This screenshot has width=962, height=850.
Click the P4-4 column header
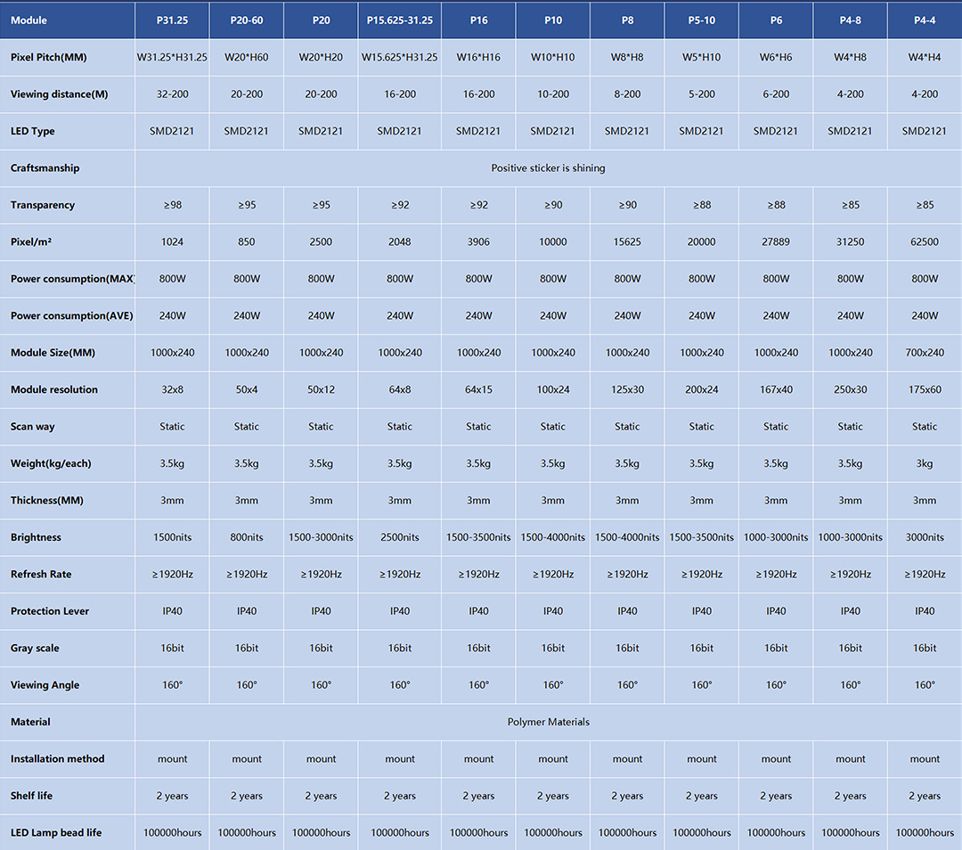coord(925,20)
